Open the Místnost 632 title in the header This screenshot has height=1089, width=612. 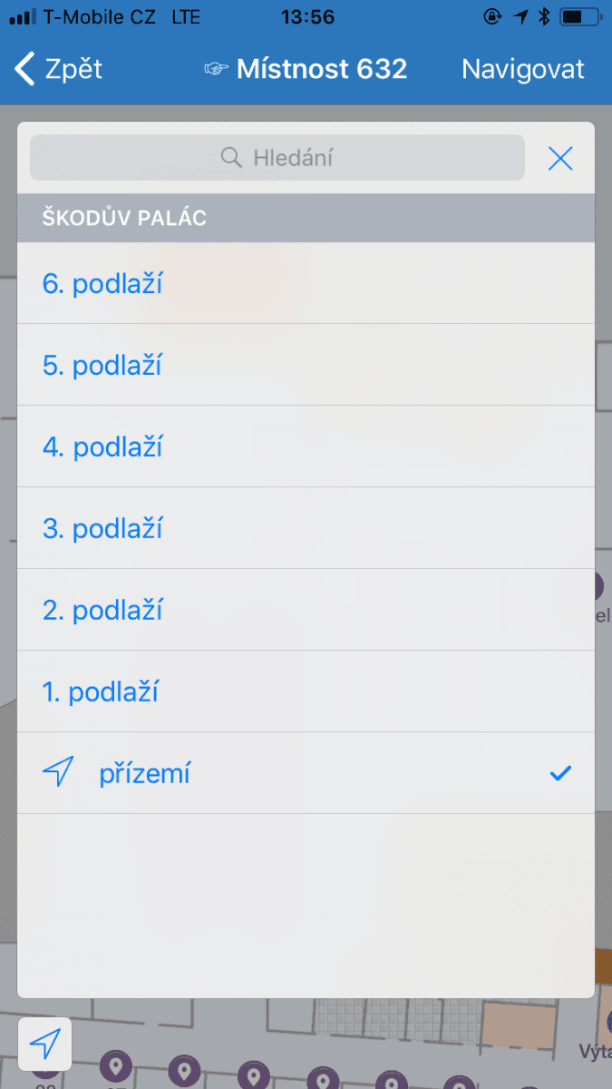[x=320, y=68]
